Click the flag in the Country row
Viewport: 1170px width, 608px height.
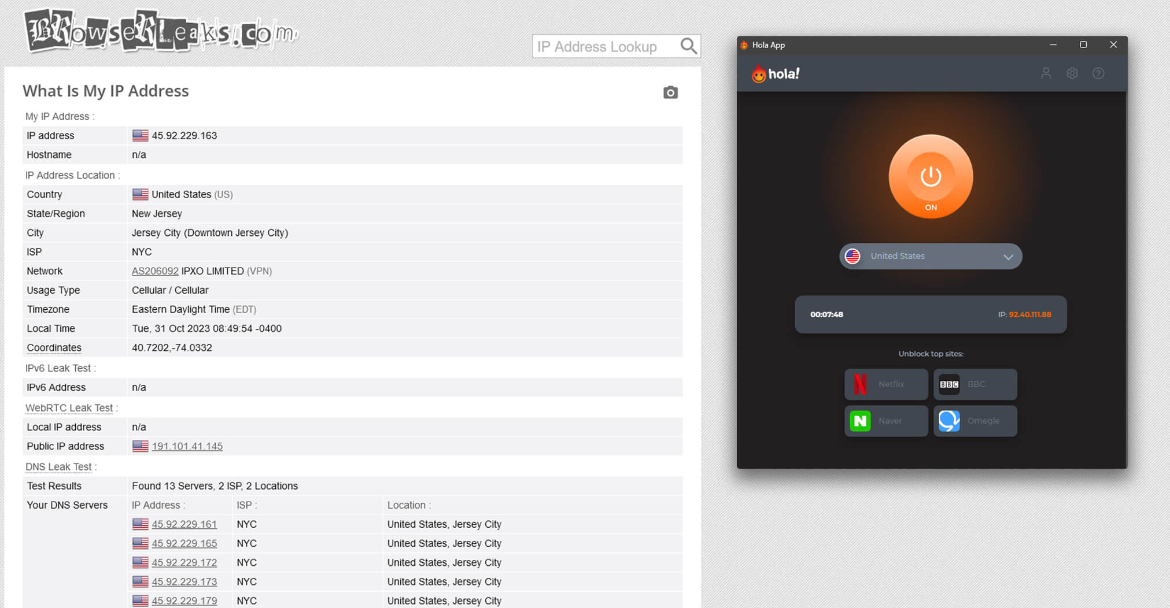140,194
